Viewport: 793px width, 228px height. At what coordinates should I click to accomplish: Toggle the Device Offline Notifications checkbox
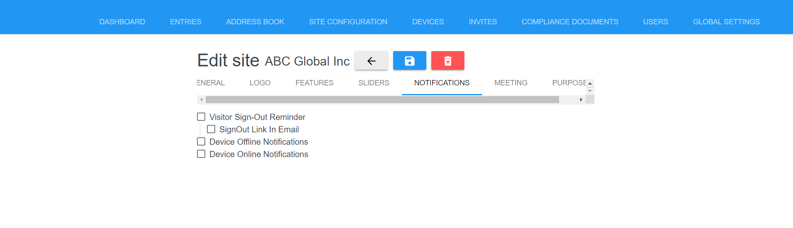click(201, 142)
